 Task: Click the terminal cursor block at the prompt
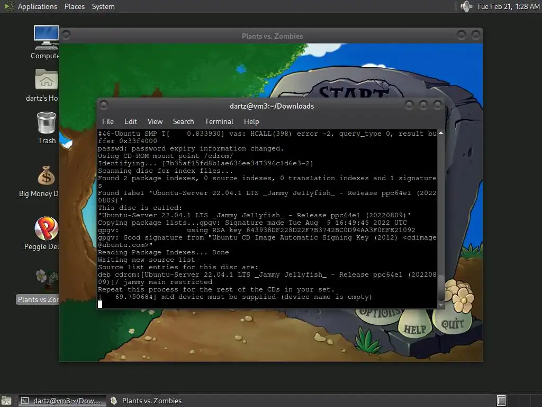(100, 304)
